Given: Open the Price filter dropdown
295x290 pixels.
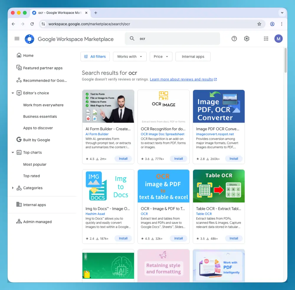Looking at the screenshot, I should point(161,57).
